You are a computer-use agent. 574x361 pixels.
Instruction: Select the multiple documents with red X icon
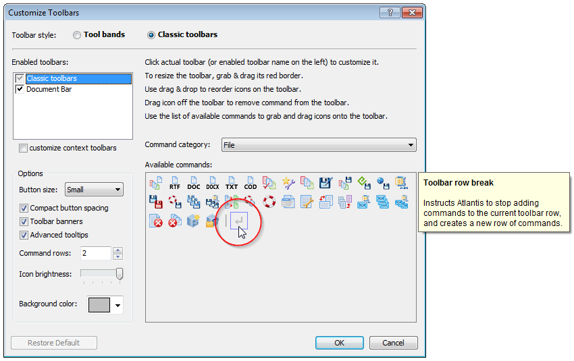point(175,221)
